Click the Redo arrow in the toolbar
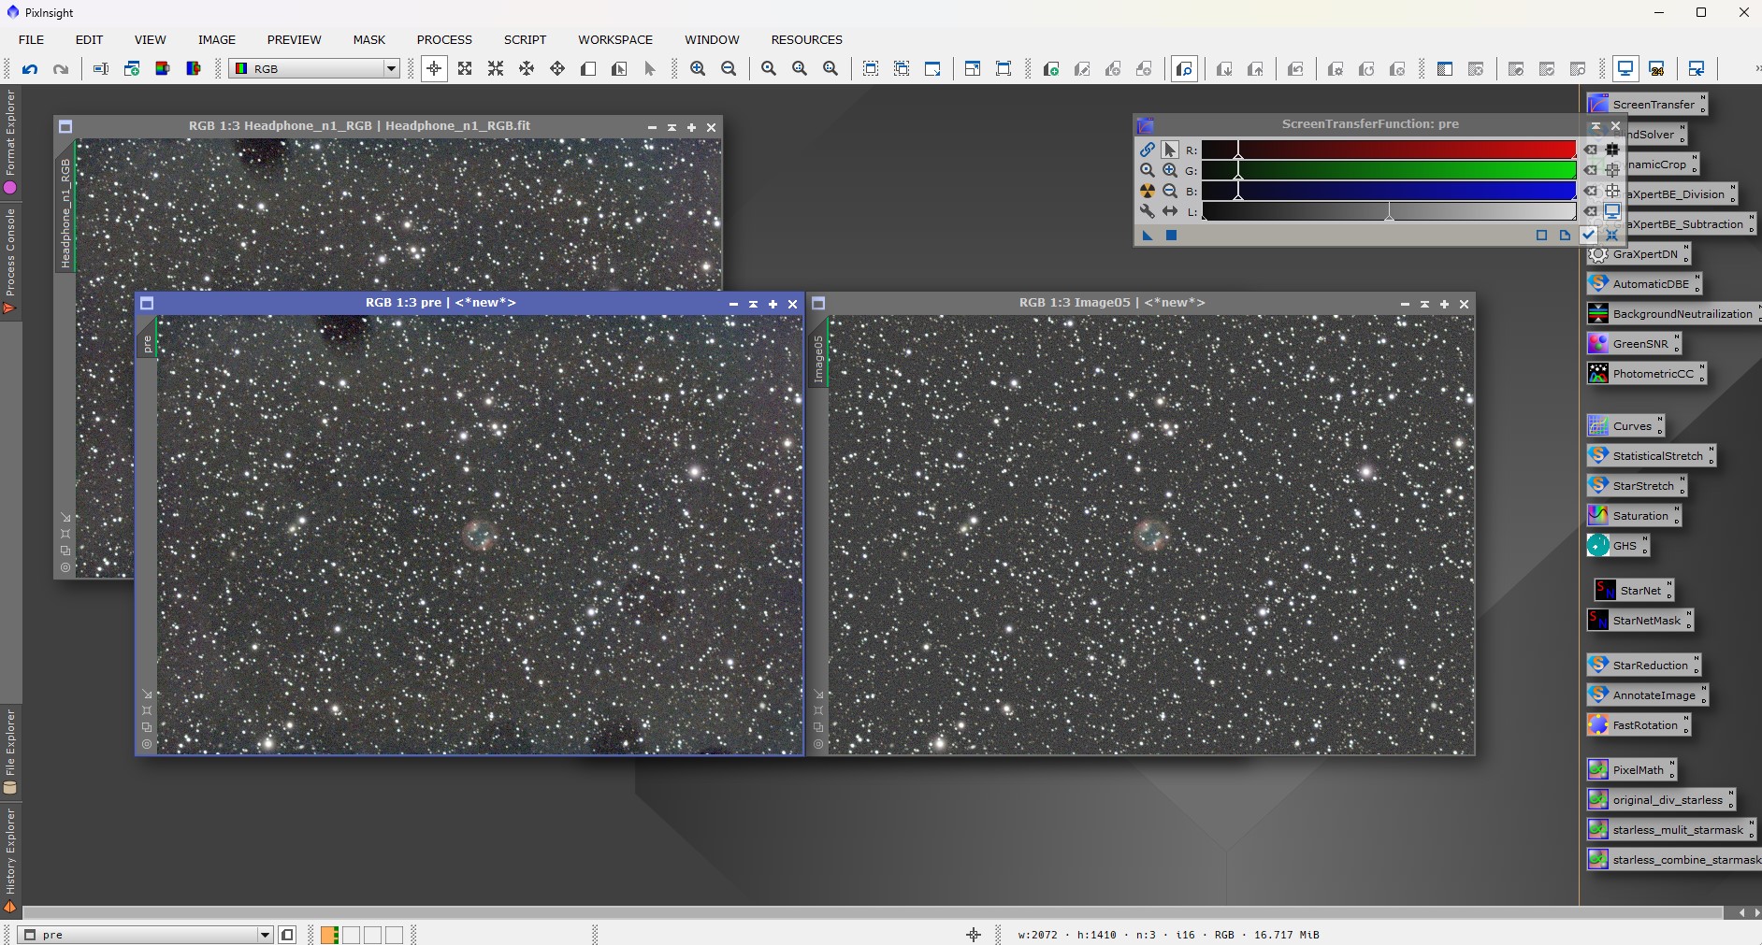 click(61, 69)
